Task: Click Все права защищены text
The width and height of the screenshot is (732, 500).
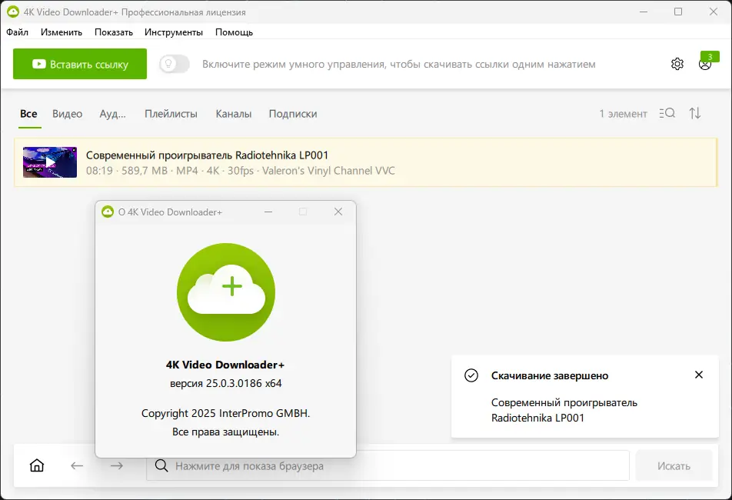Action: (x=226, y=432)
